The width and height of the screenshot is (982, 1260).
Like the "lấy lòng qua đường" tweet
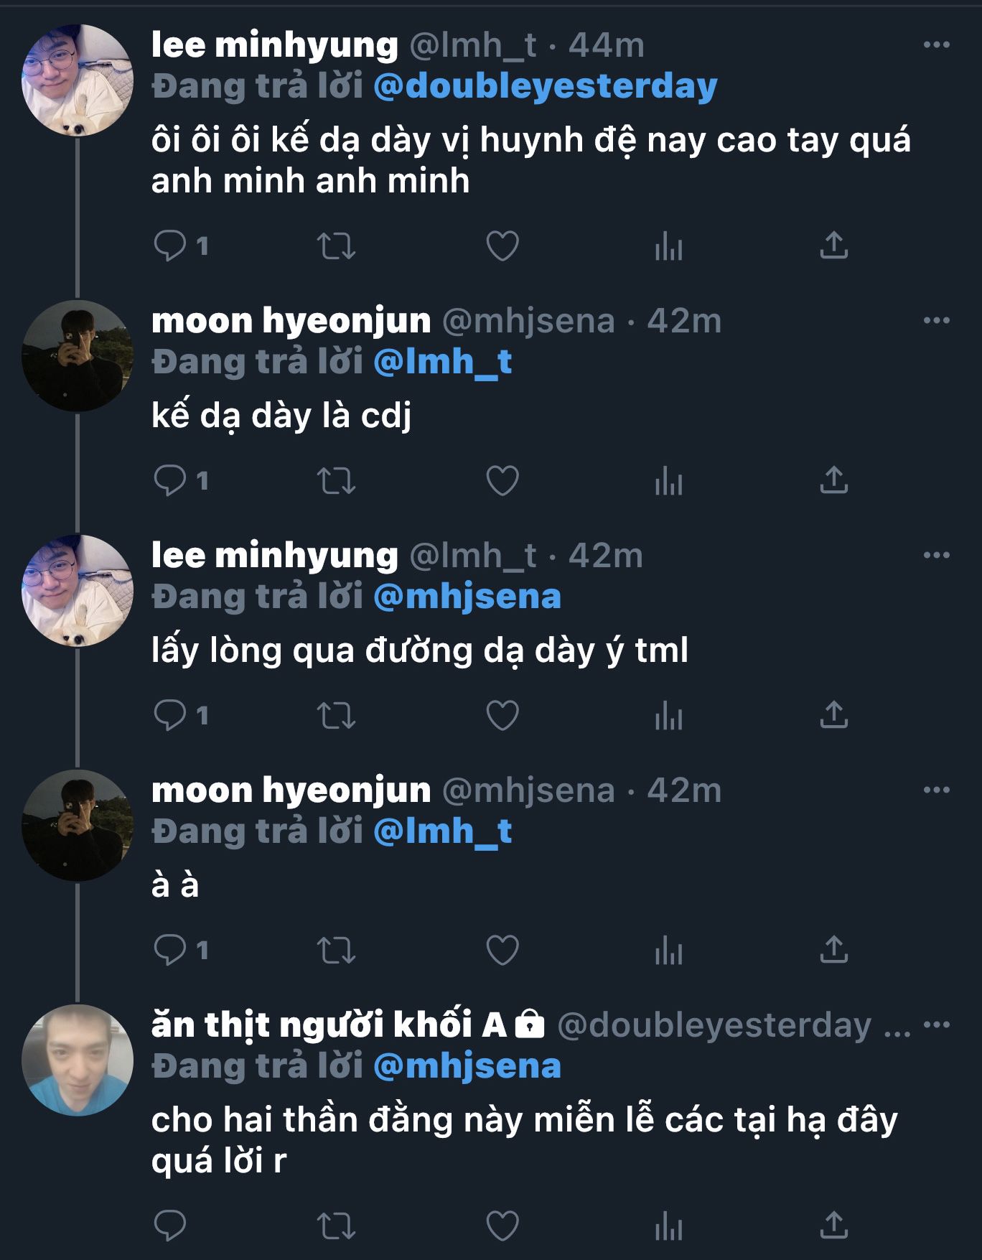[x=502, y=715]
